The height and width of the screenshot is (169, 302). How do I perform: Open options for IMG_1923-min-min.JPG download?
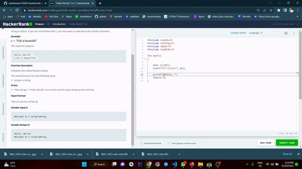point(134,154)
